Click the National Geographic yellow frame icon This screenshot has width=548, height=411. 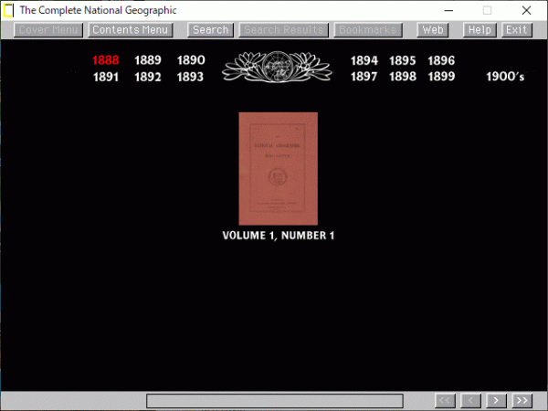pos(8,10)
